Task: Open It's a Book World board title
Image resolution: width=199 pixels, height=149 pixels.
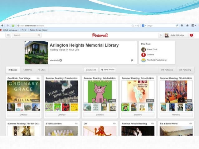Action: click(169, 123)
